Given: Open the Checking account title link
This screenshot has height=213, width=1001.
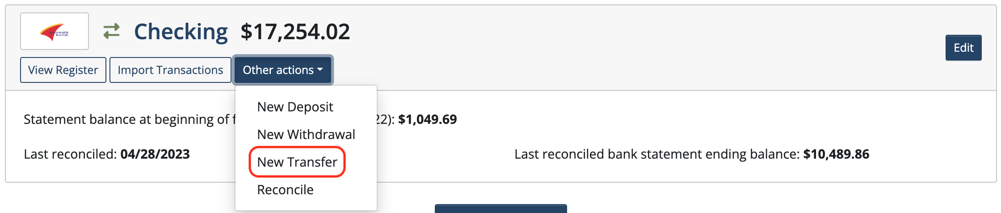Looking at the screenshot, I should pyautogui.click(x=181, y=32).
